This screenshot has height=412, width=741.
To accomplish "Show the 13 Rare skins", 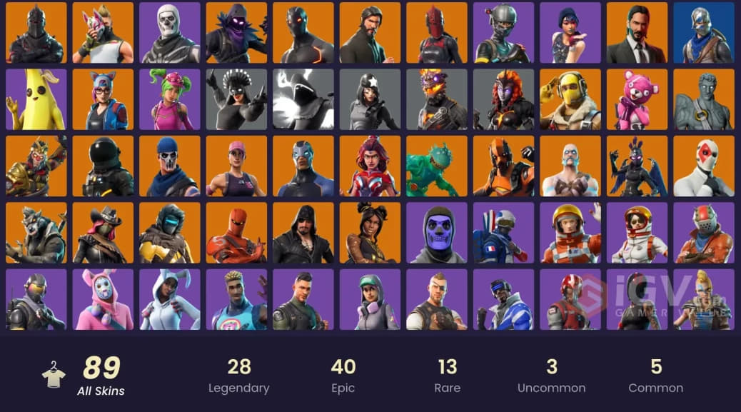I will (447, 376).
